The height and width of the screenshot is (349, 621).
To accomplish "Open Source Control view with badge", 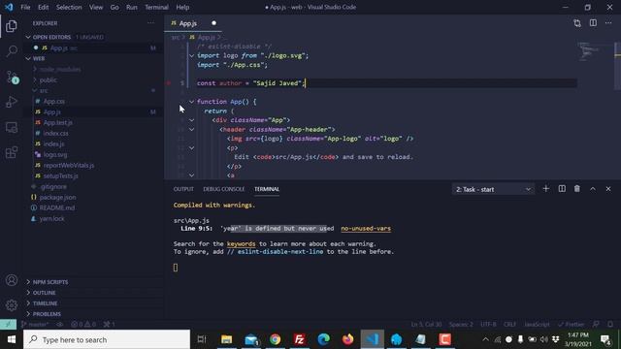I will point(12,77).
